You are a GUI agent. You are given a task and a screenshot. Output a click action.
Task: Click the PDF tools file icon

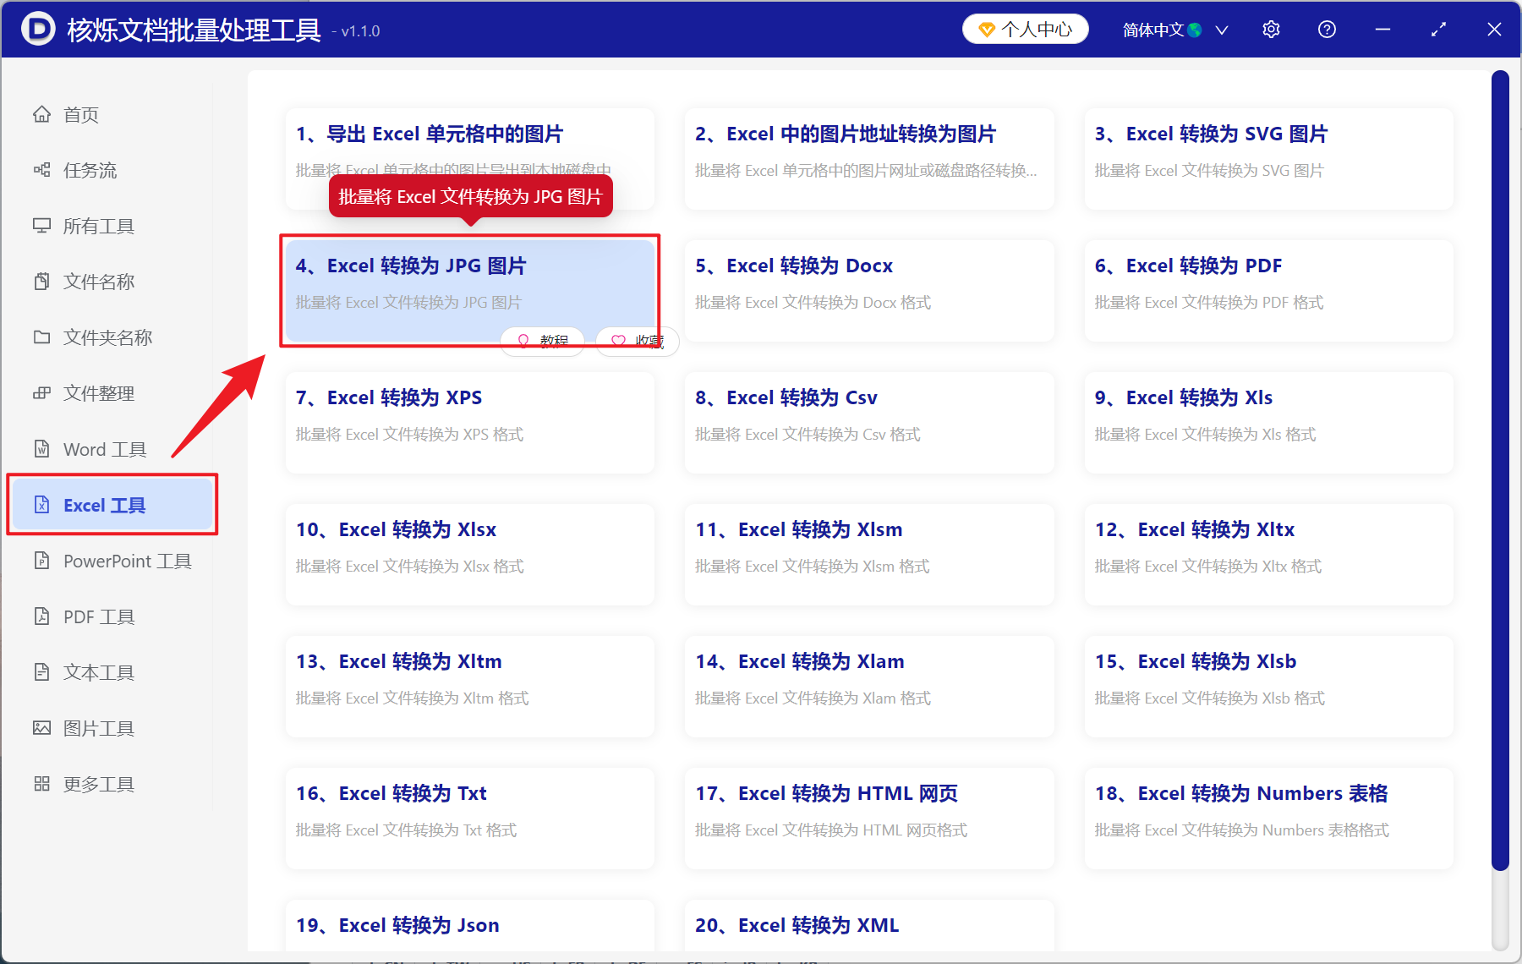click(41, 616)
